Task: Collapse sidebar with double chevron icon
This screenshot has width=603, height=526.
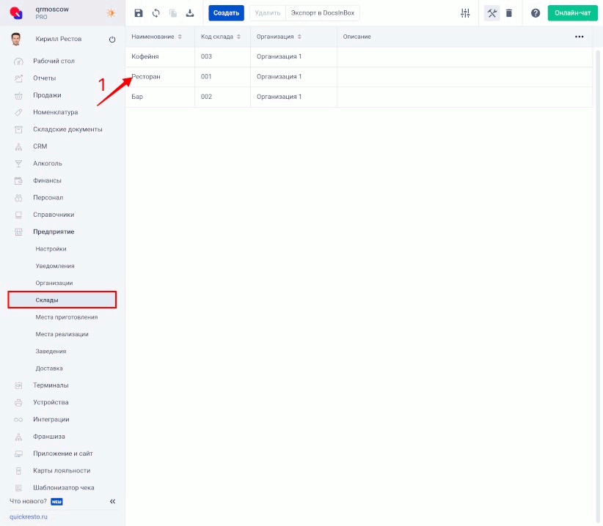Action: (x=112, y=501)
